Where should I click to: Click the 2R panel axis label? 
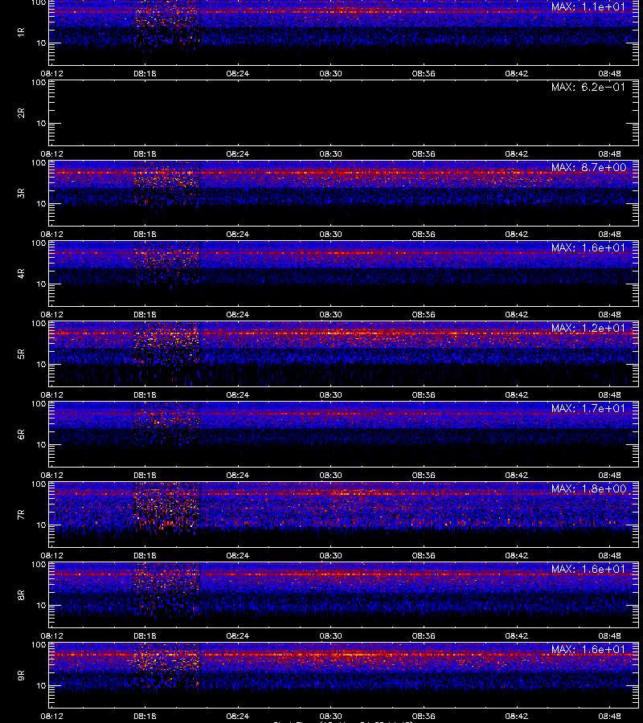[x=21, y=113]
